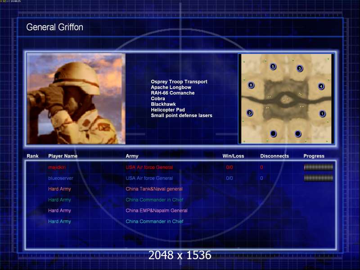Select player name majidkin
Image resolution: width=360 pixels, height=270 pixels.
coord(57,167)
